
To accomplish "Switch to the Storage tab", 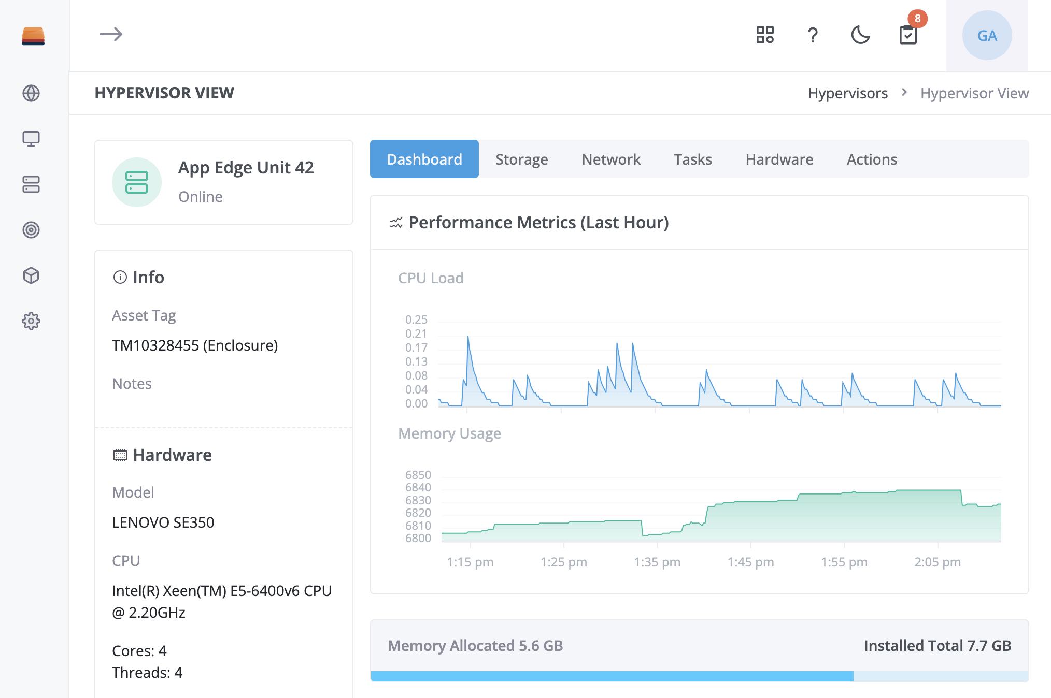I will pos(521,159).
